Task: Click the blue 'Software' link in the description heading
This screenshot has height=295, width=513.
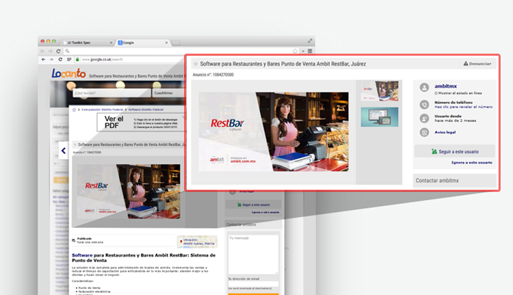Action: pos(82,255)
